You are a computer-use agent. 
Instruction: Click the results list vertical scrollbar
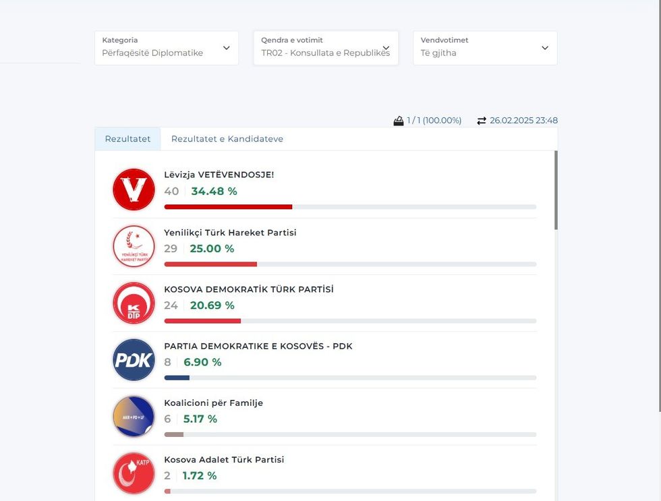556,191
